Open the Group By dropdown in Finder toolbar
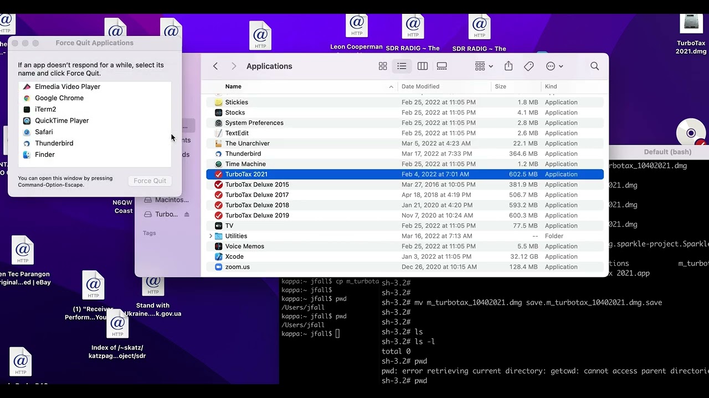This screenshot has width=709, height=398. tap(484, 66)
